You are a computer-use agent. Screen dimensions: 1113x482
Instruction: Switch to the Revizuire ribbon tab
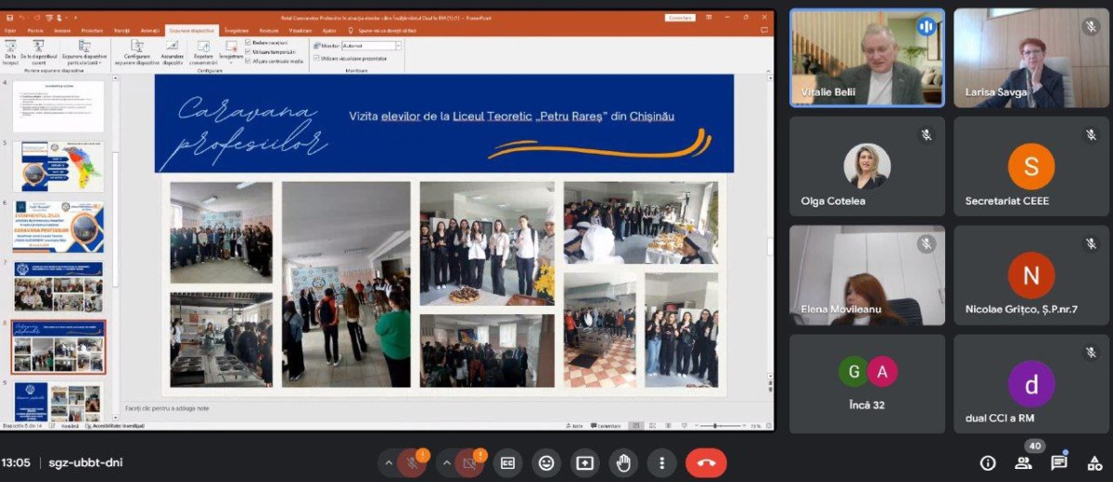[x=269, y=31]
